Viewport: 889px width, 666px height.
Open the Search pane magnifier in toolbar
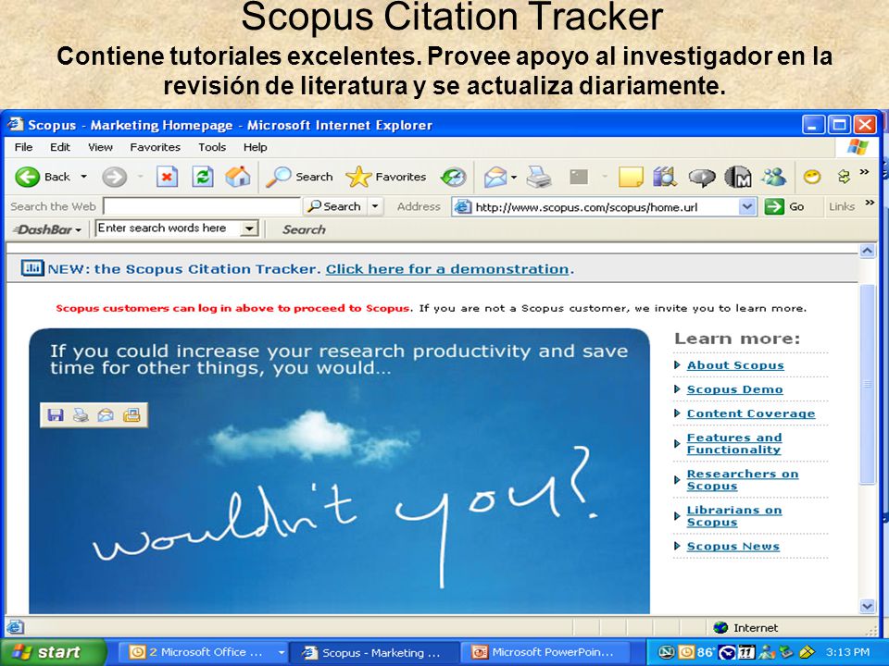click(x=279, y=177)
